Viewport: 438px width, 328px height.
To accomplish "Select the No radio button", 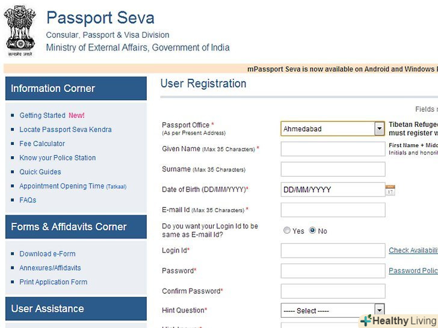I will (312, 231).
